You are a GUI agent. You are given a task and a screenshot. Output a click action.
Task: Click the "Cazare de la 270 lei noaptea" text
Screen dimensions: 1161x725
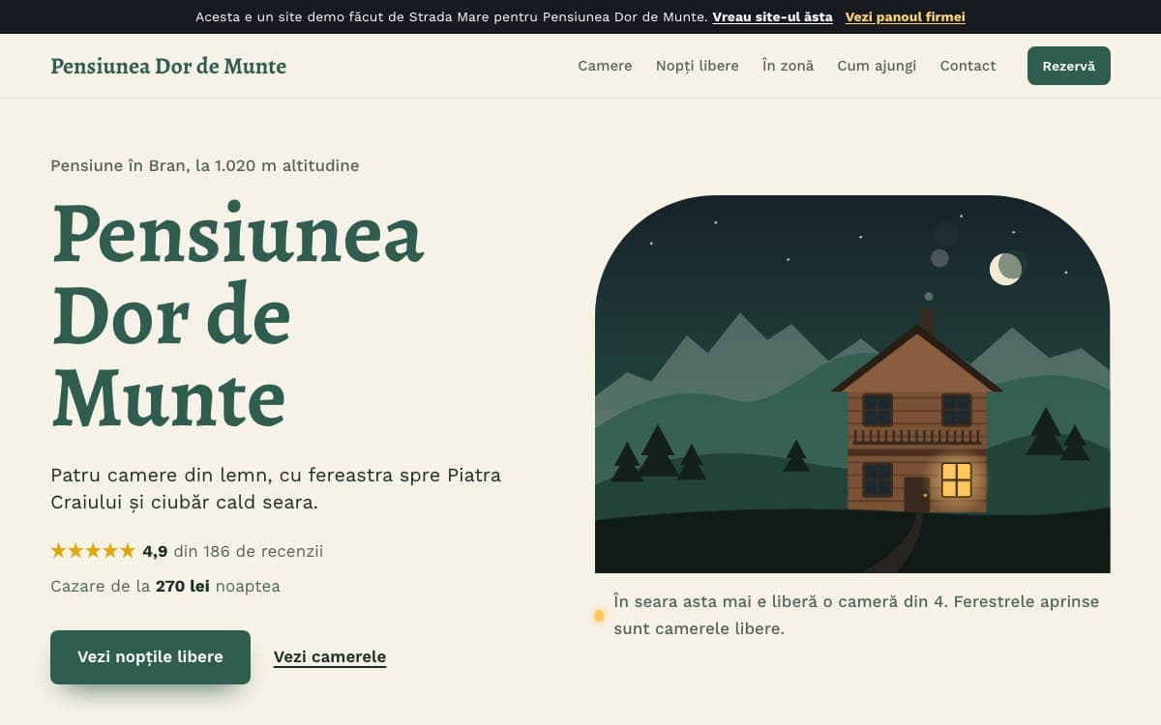pyautogui.click(x=165, y=586)
